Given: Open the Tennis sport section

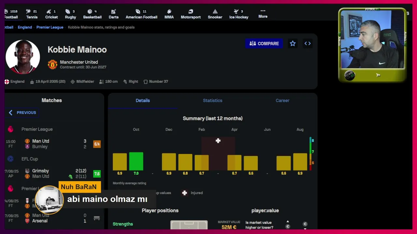Looking at the screenshot, I should (x=32, y=14).
